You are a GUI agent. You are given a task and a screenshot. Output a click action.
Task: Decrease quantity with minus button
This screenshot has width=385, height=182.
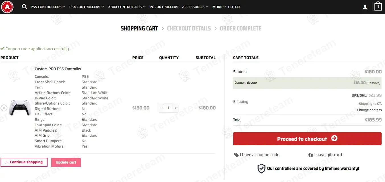click(162, 108)
